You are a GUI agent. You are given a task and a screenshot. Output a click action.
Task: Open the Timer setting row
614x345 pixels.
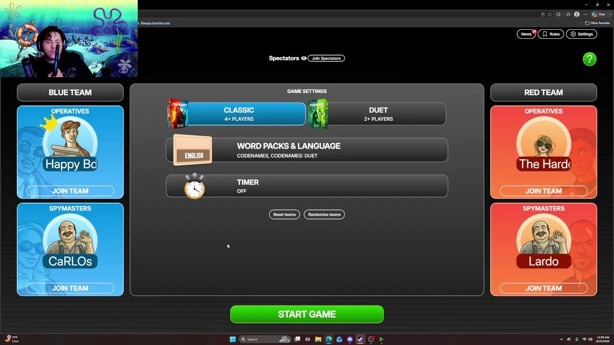307,186
